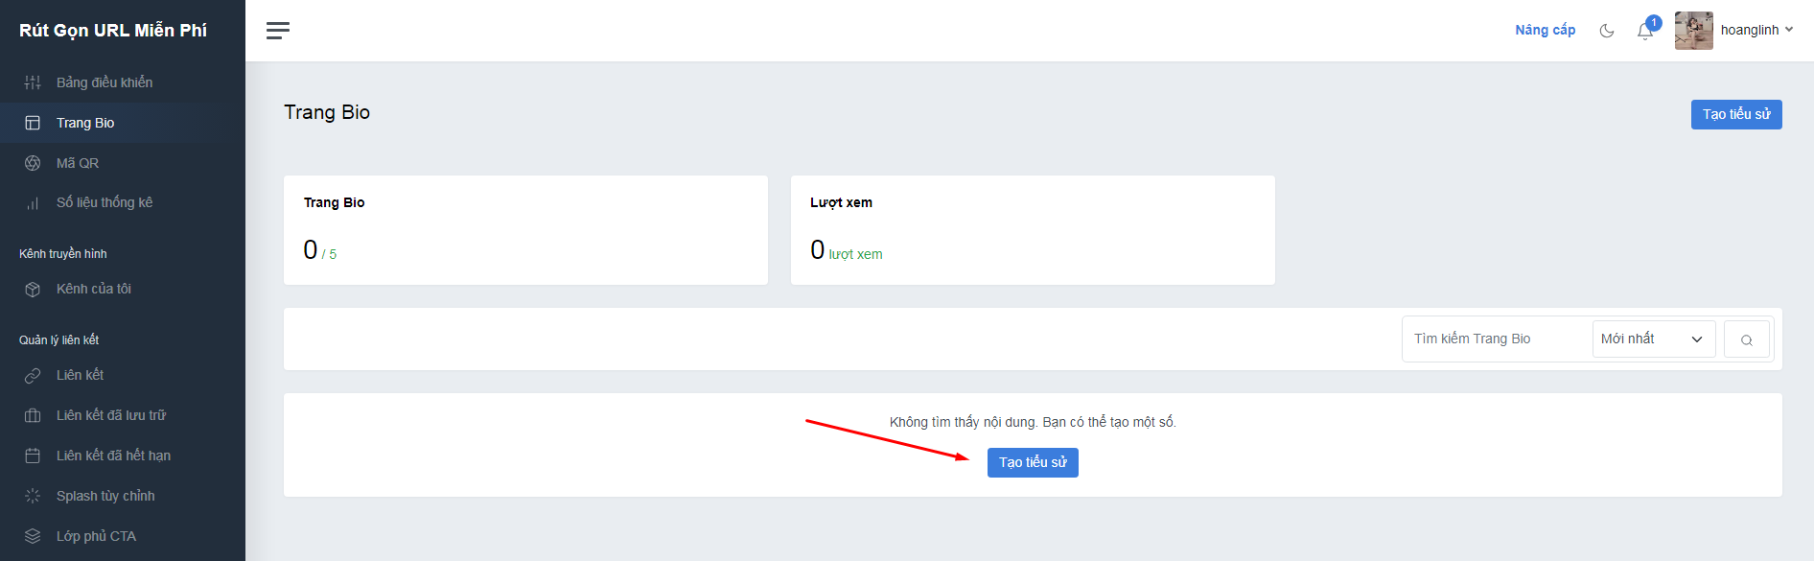Open the notifications bell
This screenshot has height=561, width=1814.
1645,32
